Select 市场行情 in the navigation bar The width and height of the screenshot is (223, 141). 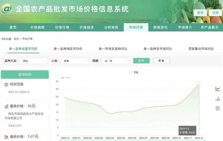(x=136, y=27)
